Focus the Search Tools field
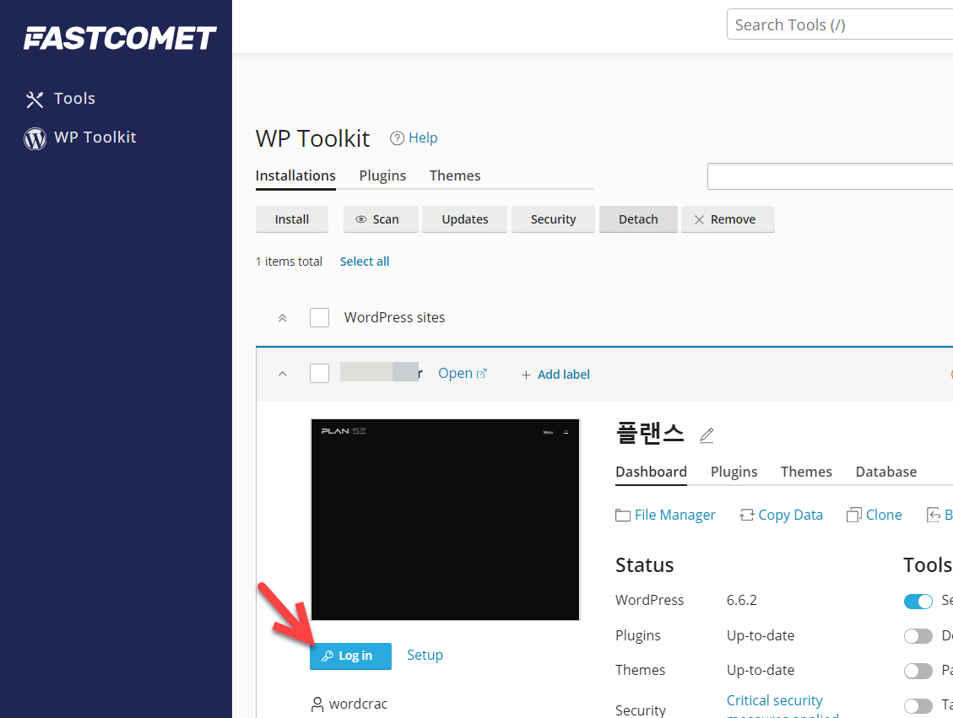This screenshot has width=953, height=718. (x=839, y=25)
